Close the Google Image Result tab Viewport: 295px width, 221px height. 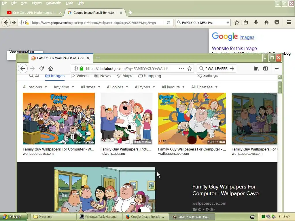[x=121, y=13]
